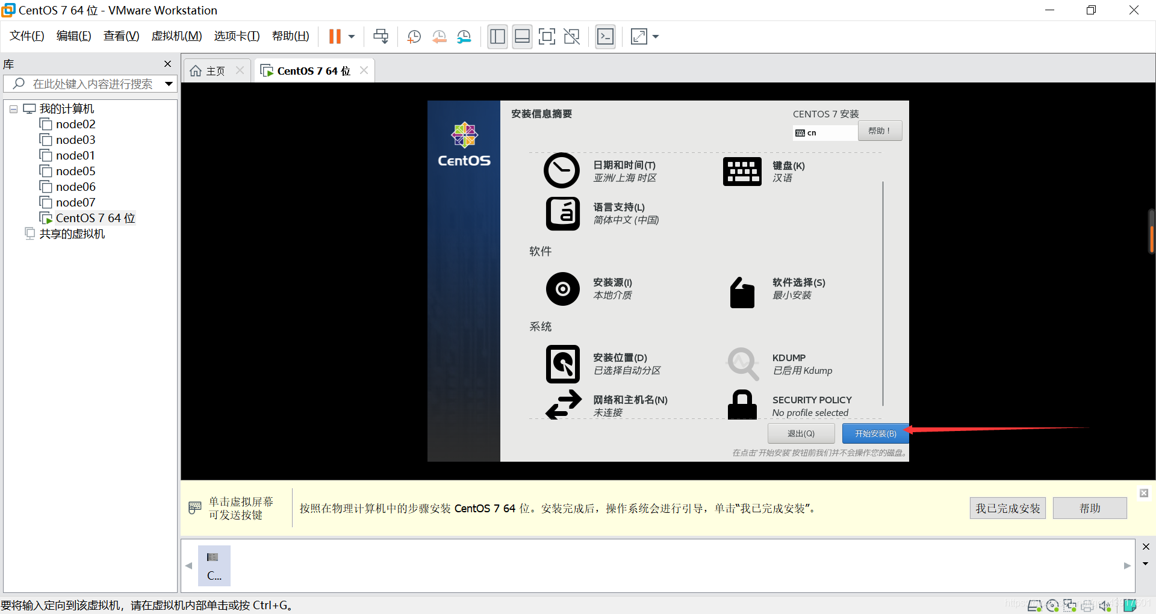1156x614 pixels.
Task: Click the 我已完成安装 button
Action: click(1008, 508)
